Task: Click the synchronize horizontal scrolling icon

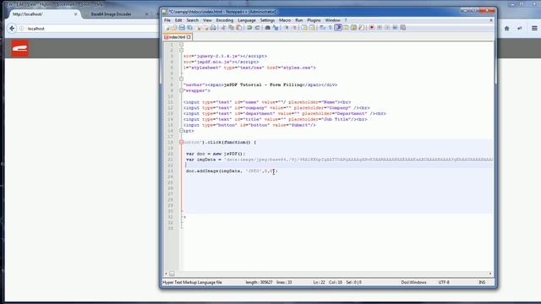Action: pyautogui.click(x=312, y=28)
